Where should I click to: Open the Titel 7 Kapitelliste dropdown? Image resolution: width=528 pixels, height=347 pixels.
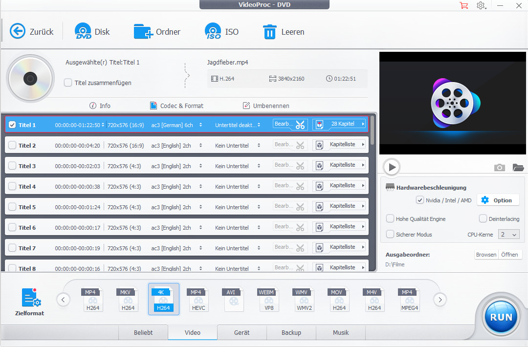click(363, 247)
